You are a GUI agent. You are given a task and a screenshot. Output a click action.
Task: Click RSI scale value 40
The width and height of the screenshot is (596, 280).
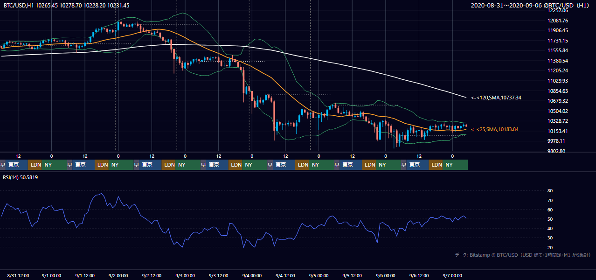click(550, 228)
